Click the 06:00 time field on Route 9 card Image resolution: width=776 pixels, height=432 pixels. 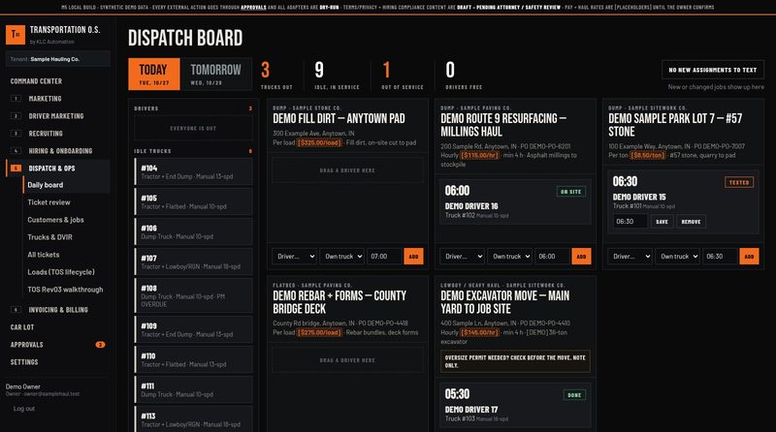point(552,256)
